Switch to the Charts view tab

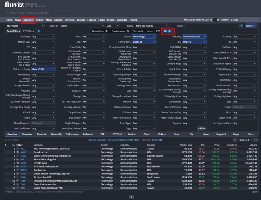tap(147, 134)
